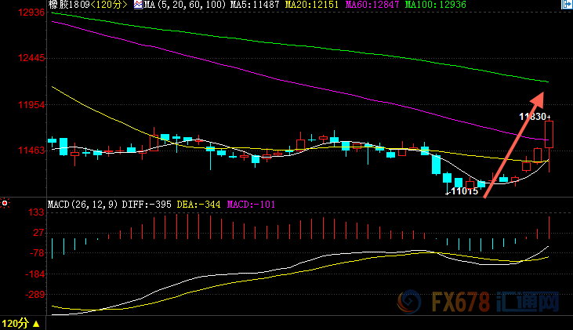Select the MA60:12847 value label

372,5
